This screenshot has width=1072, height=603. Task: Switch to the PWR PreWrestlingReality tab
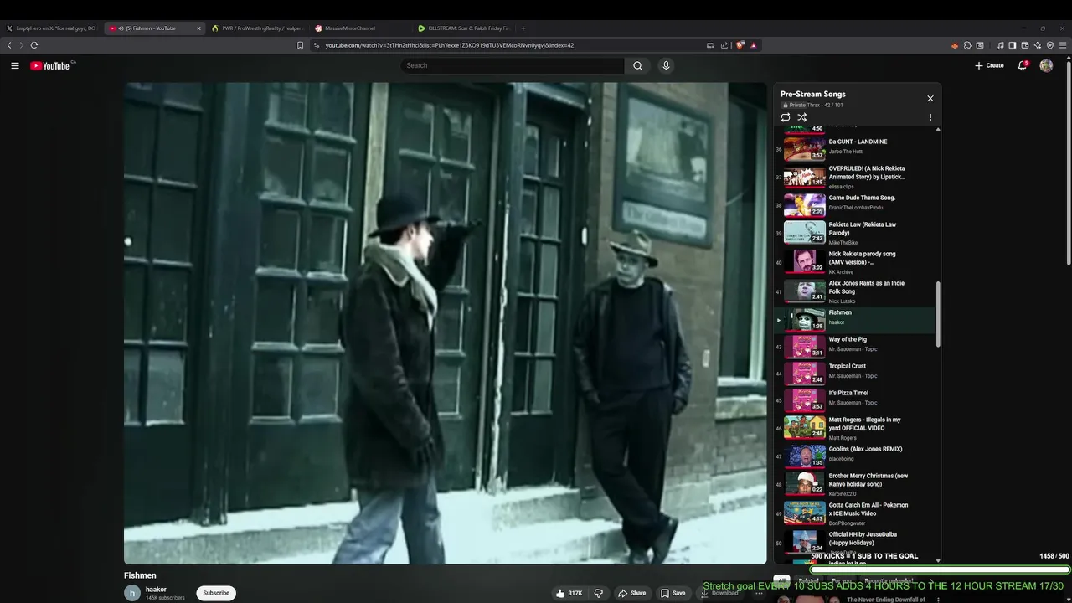(258, 28)
